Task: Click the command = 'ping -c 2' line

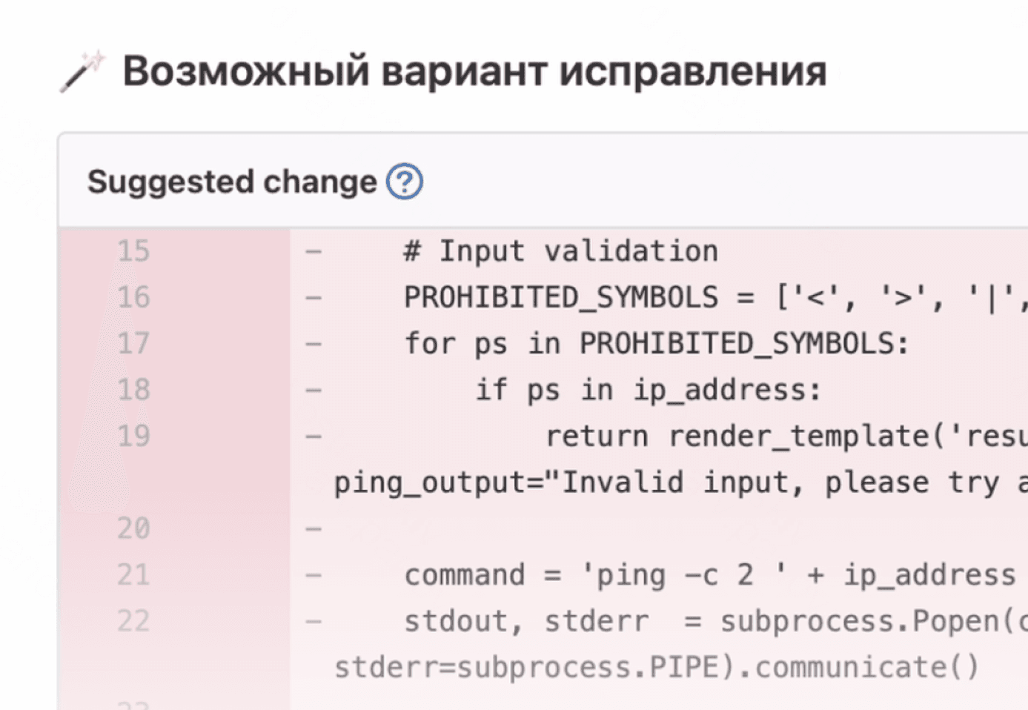Action: click(x=710, y=575)
